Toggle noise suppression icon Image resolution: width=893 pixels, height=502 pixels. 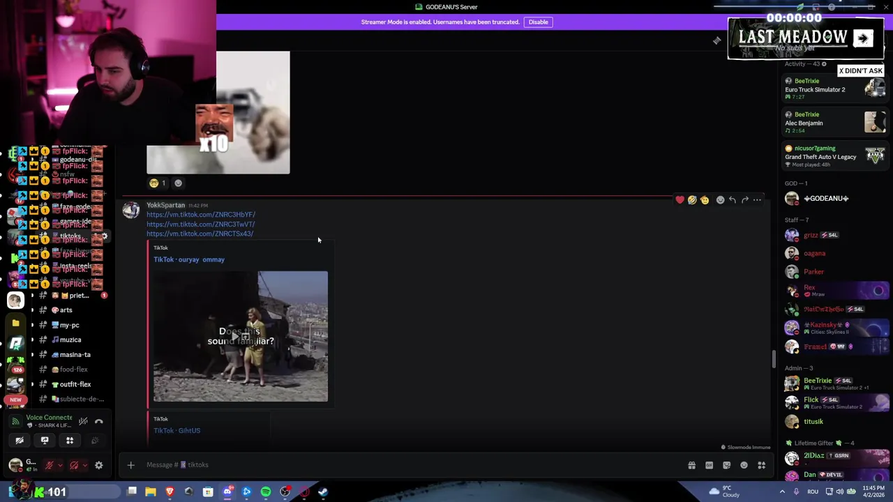(x=83, y=421)
